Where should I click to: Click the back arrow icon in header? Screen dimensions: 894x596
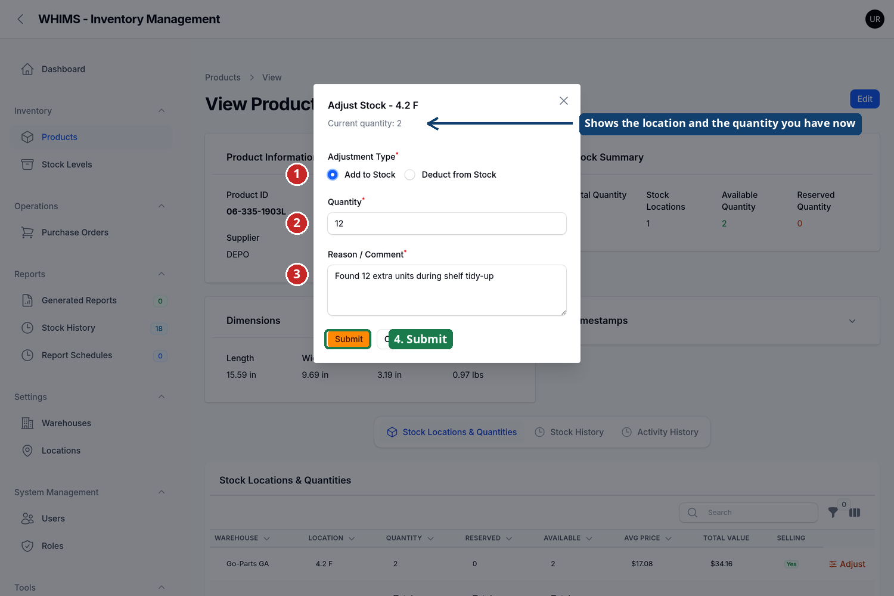coord(20,19)
